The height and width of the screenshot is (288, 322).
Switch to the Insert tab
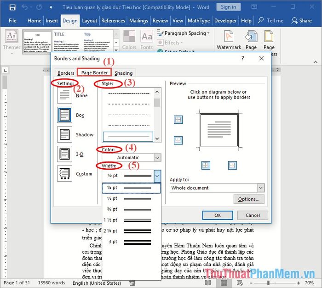pyautogui.click(x=52, y=21)
